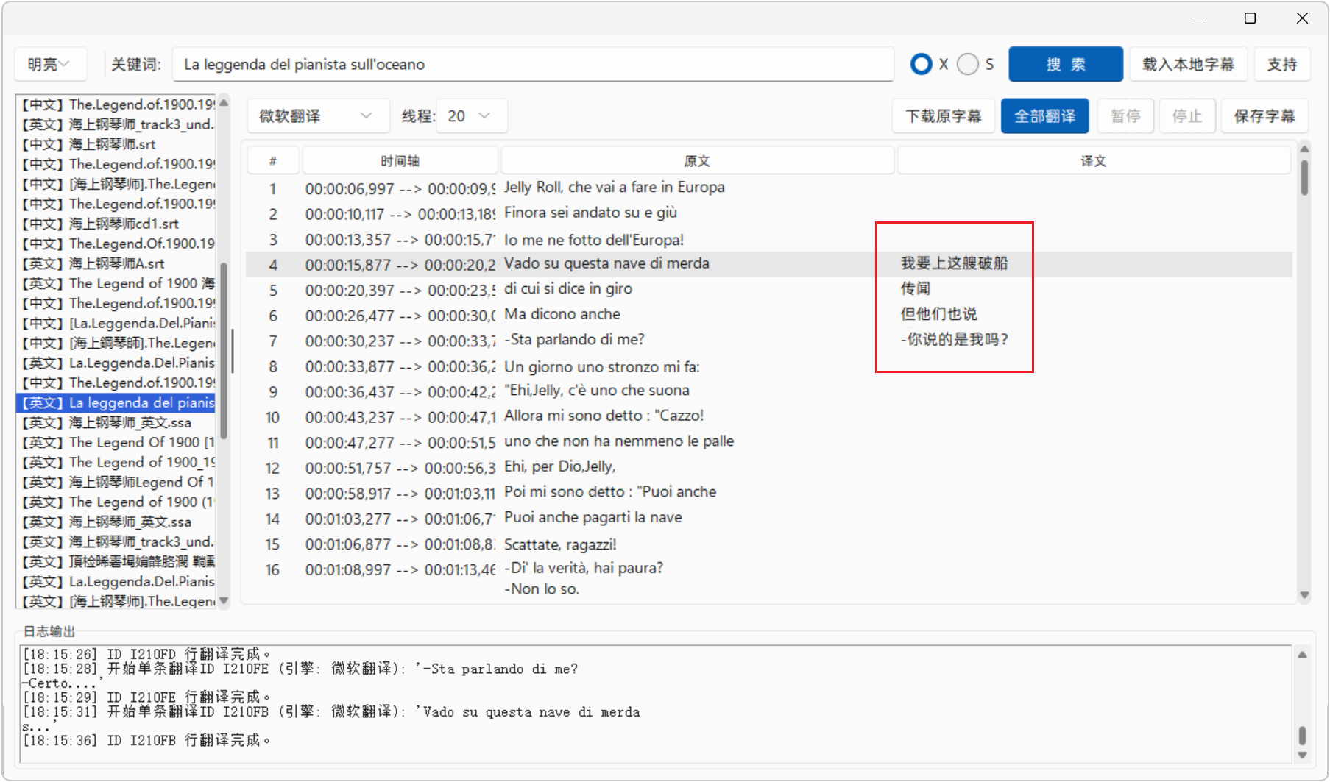Select subtitle row 'uno che non ha nemmeno le palle'
Screen dimensions: 1330x782
click(768, 442)
